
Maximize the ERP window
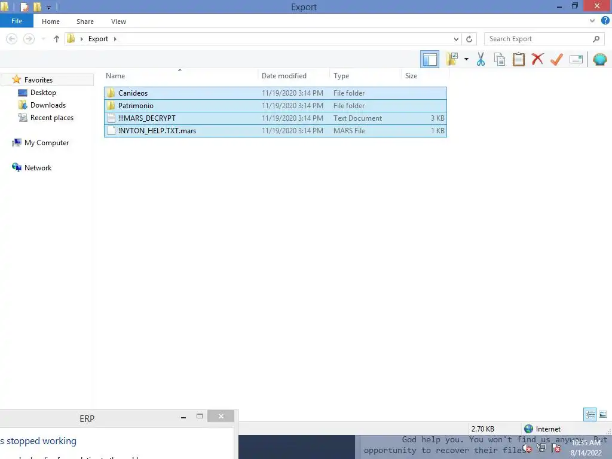pos(200,417)
